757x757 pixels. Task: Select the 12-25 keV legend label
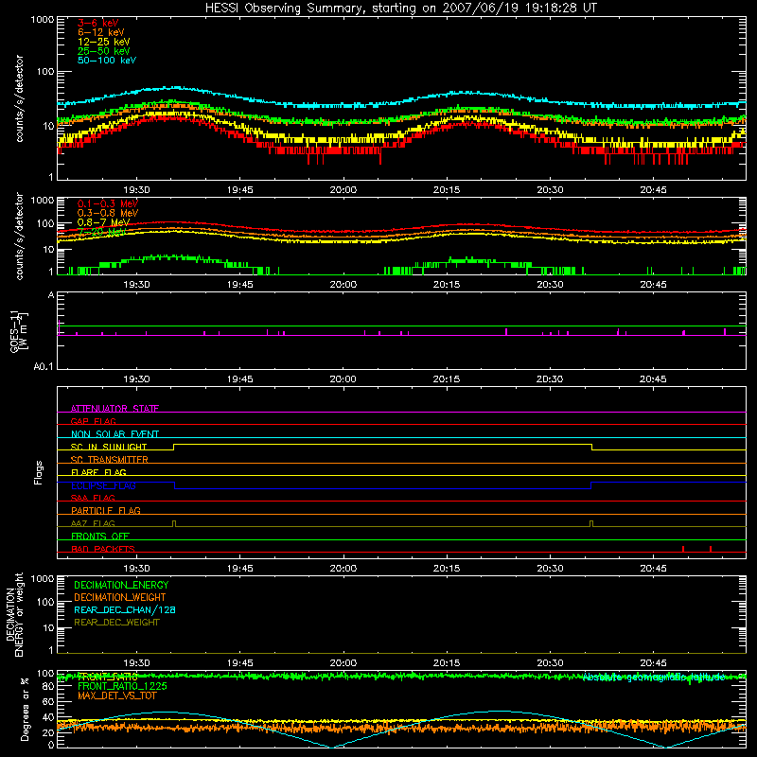coord(104,42)
